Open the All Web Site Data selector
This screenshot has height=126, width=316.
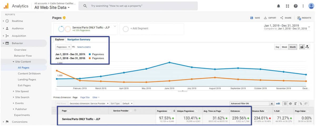(x=52, y=8)
